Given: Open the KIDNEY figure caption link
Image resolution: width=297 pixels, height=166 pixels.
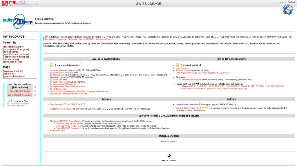Looking at the screenshot, I should [x=280, y=86].
